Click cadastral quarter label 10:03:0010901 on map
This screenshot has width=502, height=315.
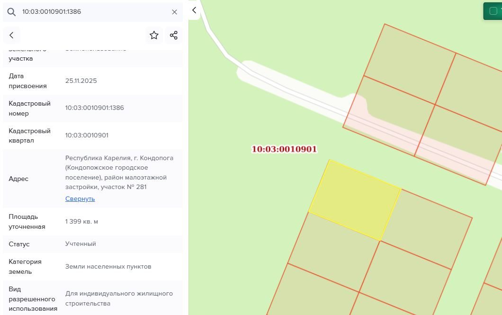[284, 149]
